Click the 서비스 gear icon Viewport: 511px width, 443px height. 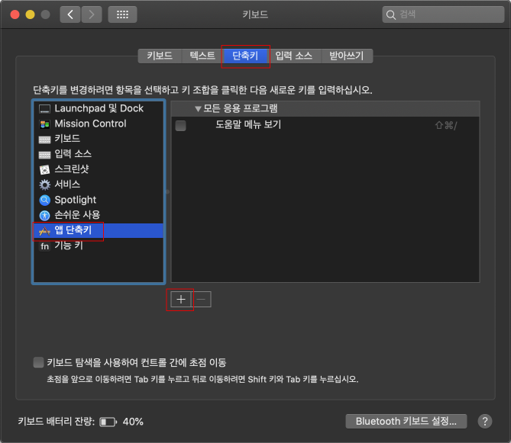pyautogui.click(x=44, y=185)
